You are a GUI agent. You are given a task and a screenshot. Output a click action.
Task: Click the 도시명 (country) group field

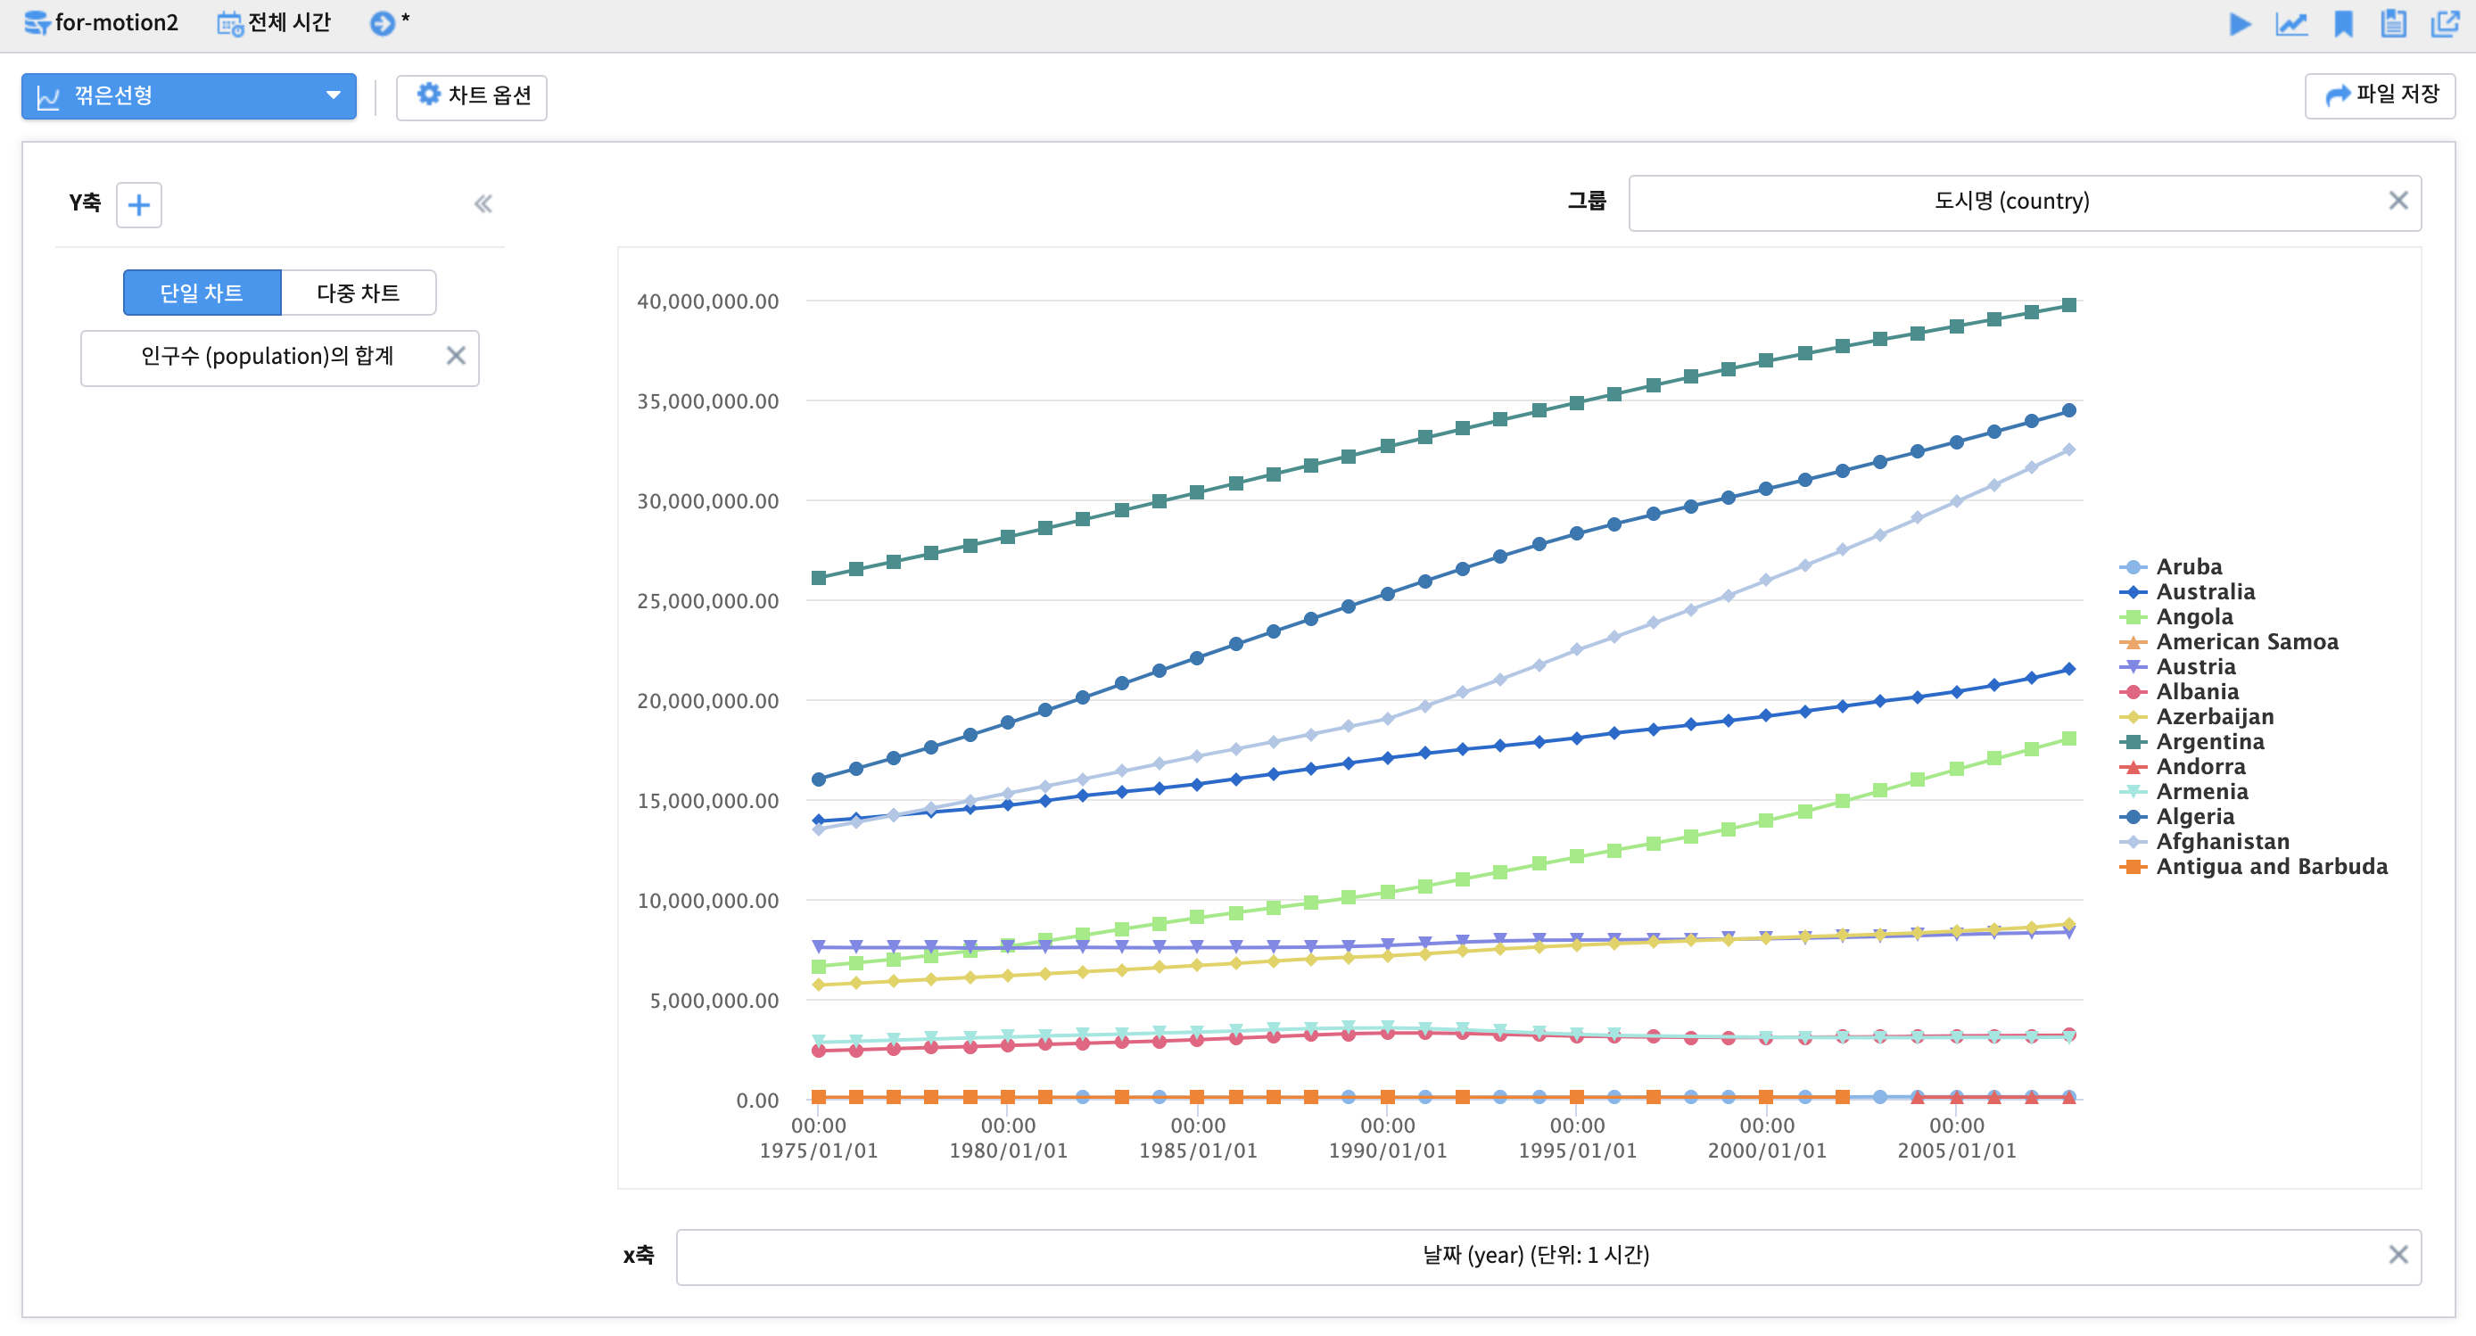click(x=2025, y=202)
